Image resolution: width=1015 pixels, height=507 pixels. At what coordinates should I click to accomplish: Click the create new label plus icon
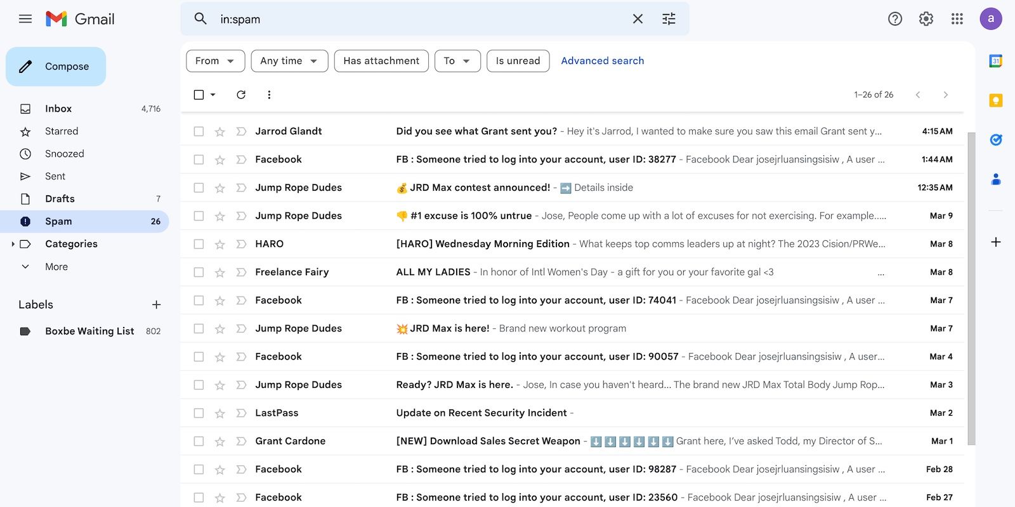(156, 305)
